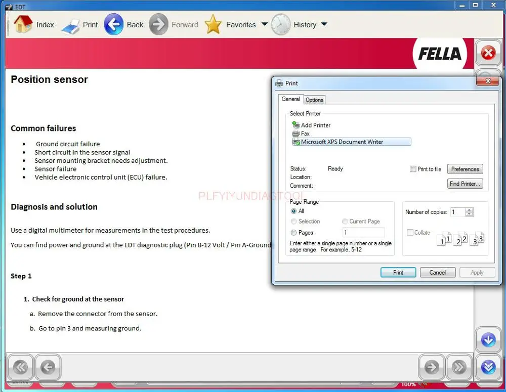Jump to first page double-left button
This screenshot has height=392, width=506.
20,367
